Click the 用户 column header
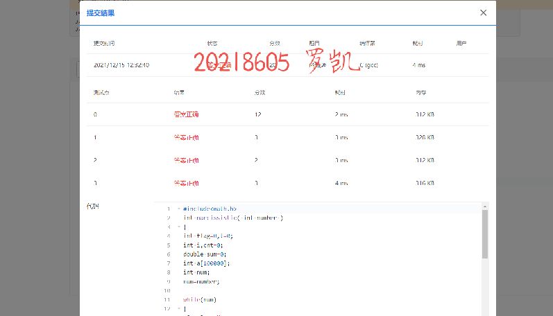The height and width of the screenshot is (316, 553). (x=461, y=44)
